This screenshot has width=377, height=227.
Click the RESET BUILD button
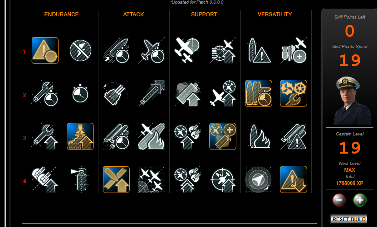click(x=349, y=219)
